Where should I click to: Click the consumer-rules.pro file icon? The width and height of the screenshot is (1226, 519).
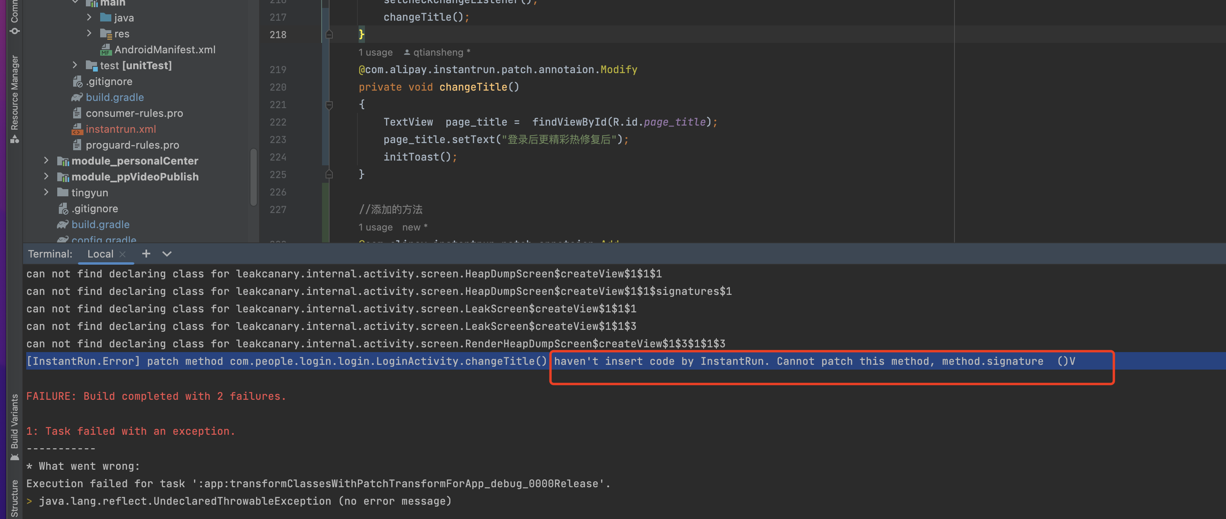(77, 113)
